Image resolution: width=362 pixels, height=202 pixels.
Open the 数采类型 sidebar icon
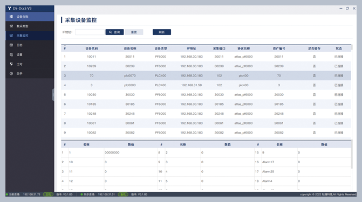11,26
